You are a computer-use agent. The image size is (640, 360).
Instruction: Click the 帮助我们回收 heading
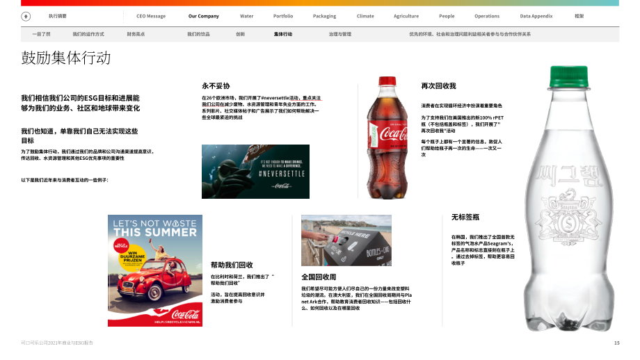point(232,265)
